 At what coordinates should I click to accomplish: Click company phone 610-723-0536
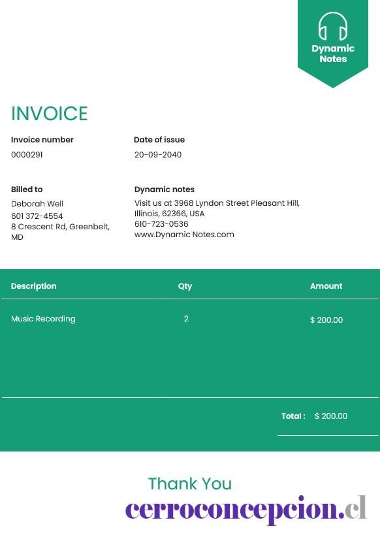[x=161, y=224]
